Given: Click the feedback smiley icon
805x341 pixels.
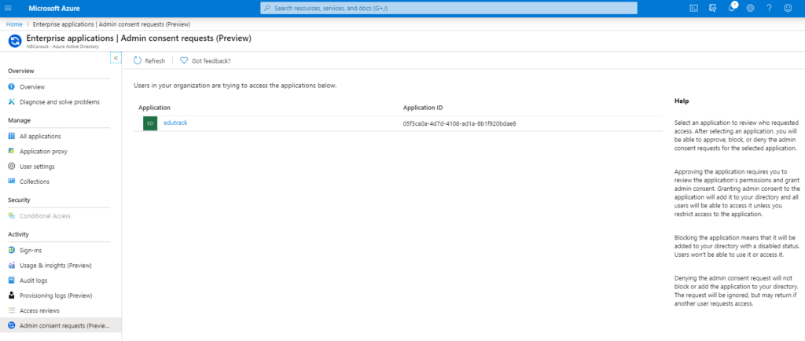Looking at the screenshot, I should point(788,8).
